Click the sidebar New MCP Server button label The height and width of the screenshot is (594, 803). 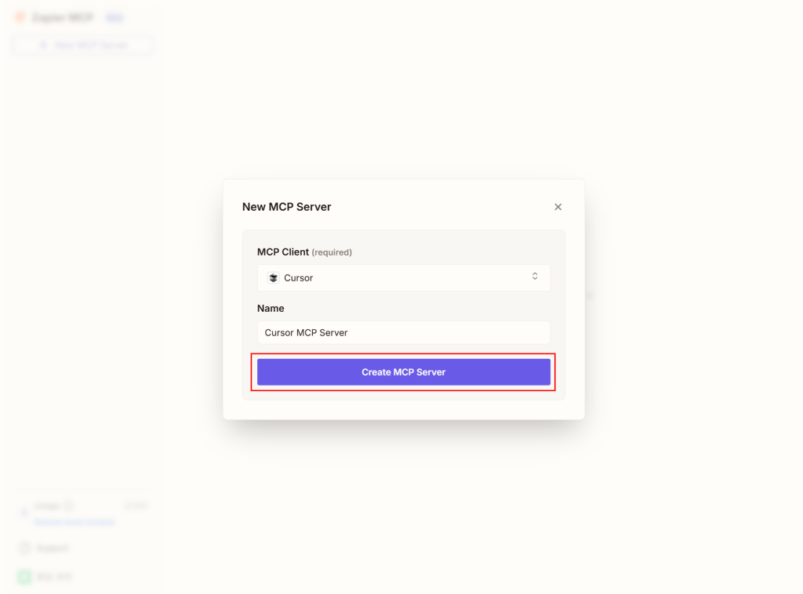click(90, 45)
